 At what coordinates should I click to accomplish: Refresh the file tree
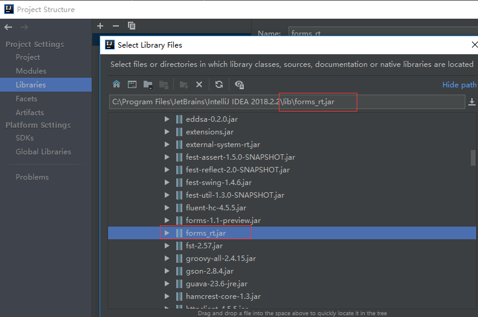click(x=219, y=84)
